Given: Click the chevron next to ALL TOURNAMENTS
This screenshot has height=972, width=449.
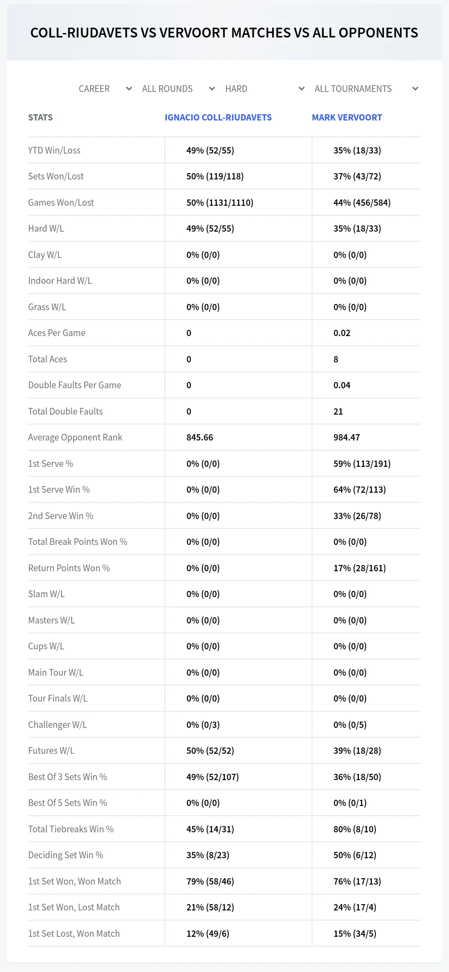Looking at the screenshot, I should 415,89.
